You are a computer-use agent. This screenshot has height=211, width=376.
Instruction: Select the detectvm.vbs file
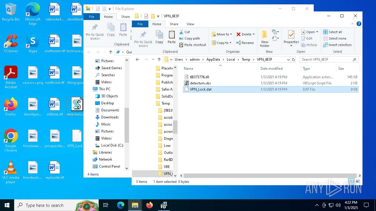tap(271, 83)
